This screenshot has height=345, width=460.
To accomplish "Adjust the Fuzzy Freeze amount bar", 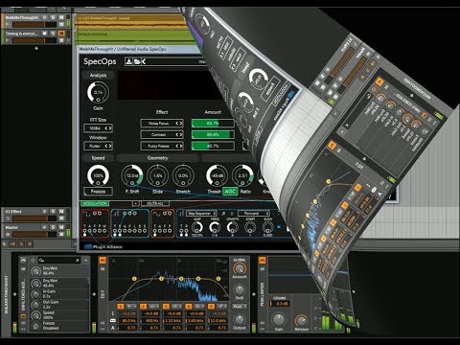I will point(213,146).
